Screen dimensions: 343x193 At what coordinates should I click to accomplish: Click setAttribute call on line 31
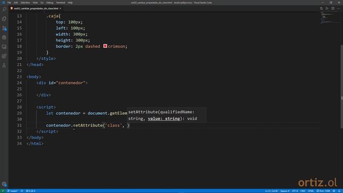coord(88,125)
